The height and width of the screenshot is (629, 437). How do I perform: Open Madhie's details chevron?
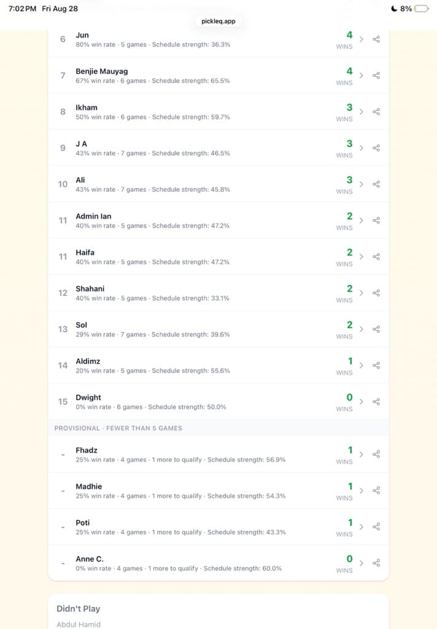pyautogui.click(x=362, y=490)
